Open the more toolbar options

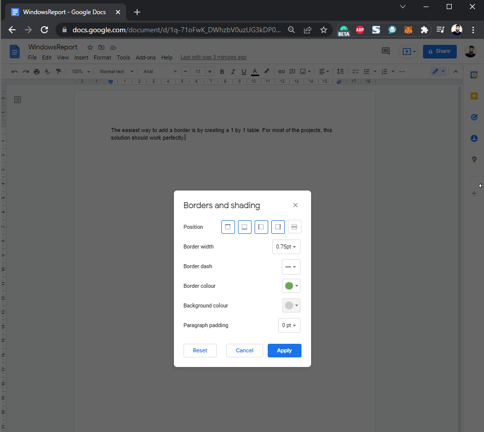[x=402, y=72]
